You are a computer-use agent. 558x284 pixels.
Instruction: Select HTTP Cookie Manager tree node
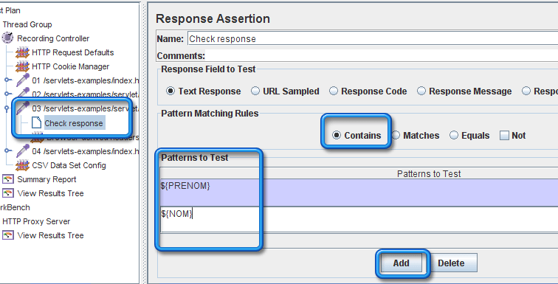(70, 66)
